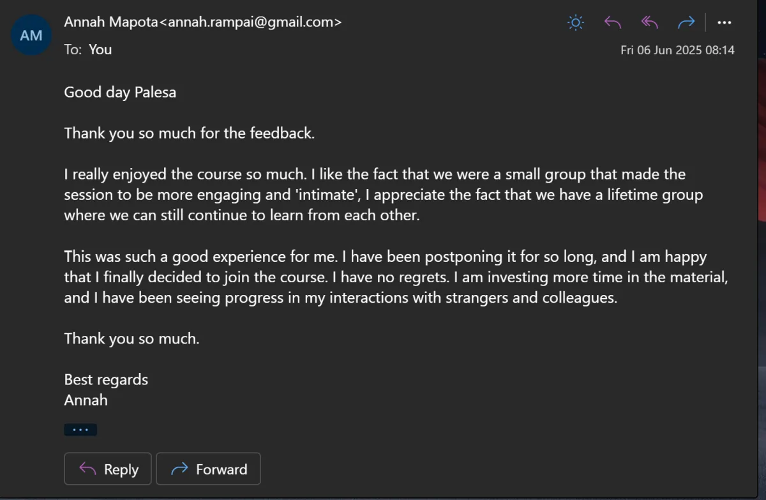766x500 pixels.
Task: Click the Reply arrow icon in message header
Action: click(613, 23)
